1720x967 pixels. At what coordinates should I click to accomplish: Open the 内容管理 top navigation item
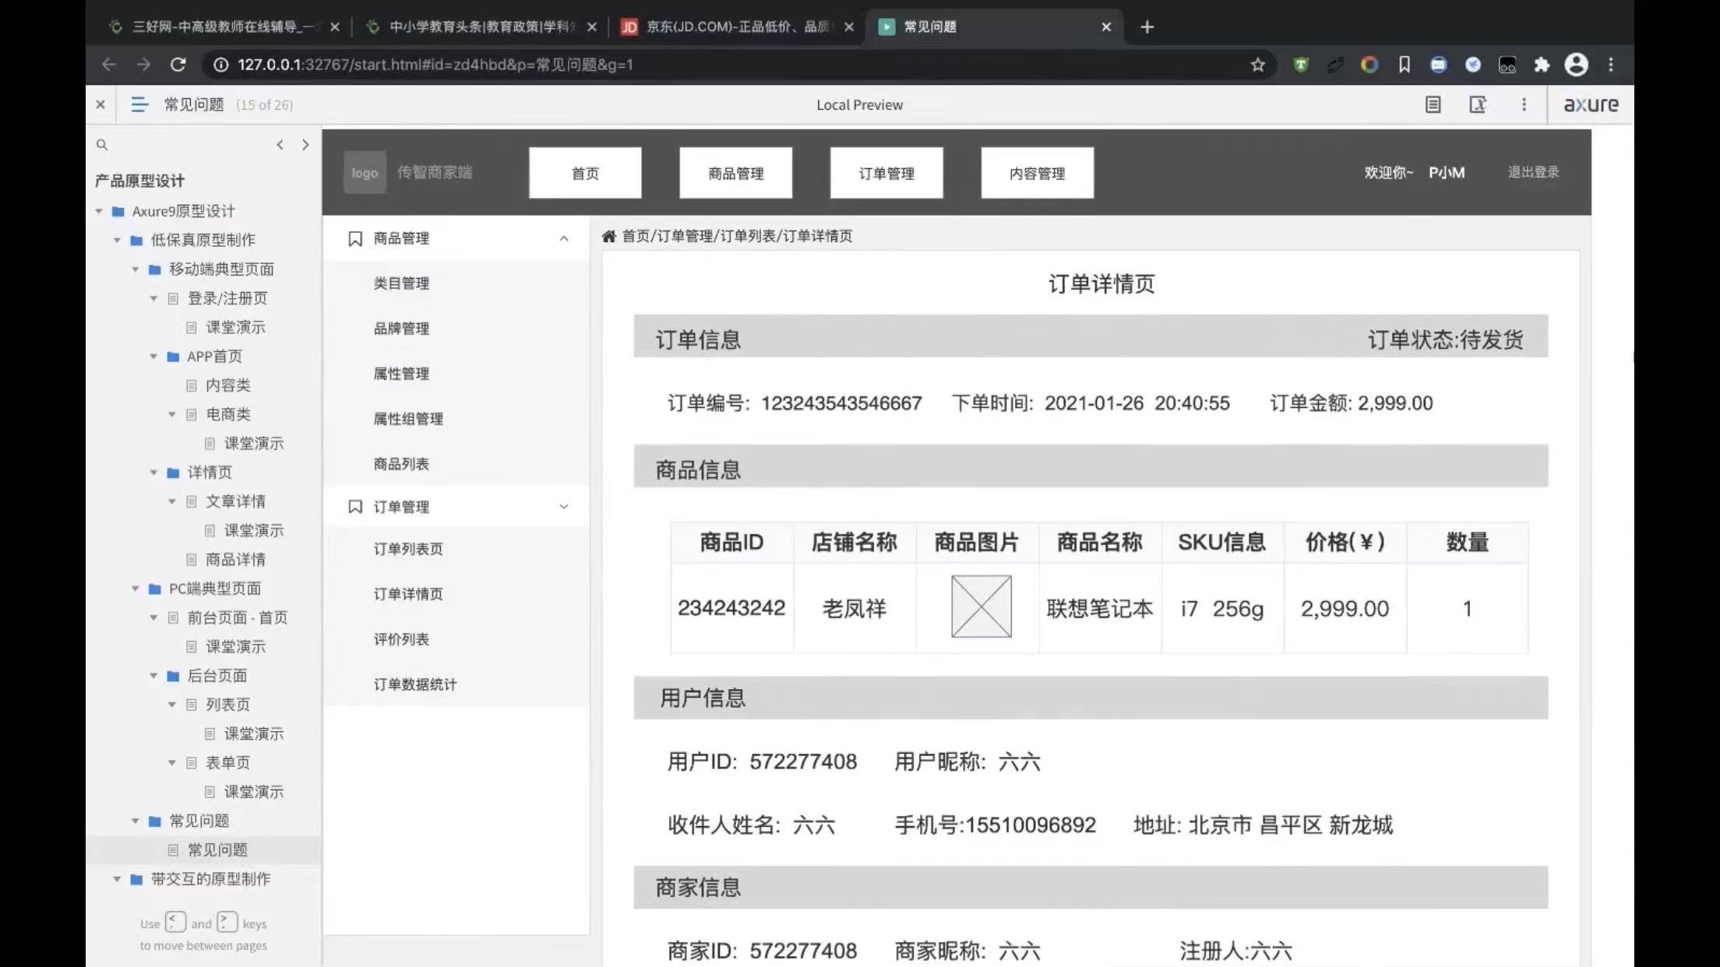1037,173
